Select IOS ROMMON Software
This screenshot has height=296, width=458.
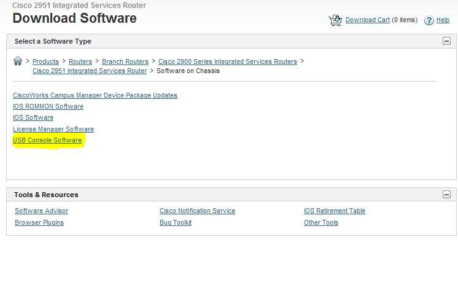(49, 106)
